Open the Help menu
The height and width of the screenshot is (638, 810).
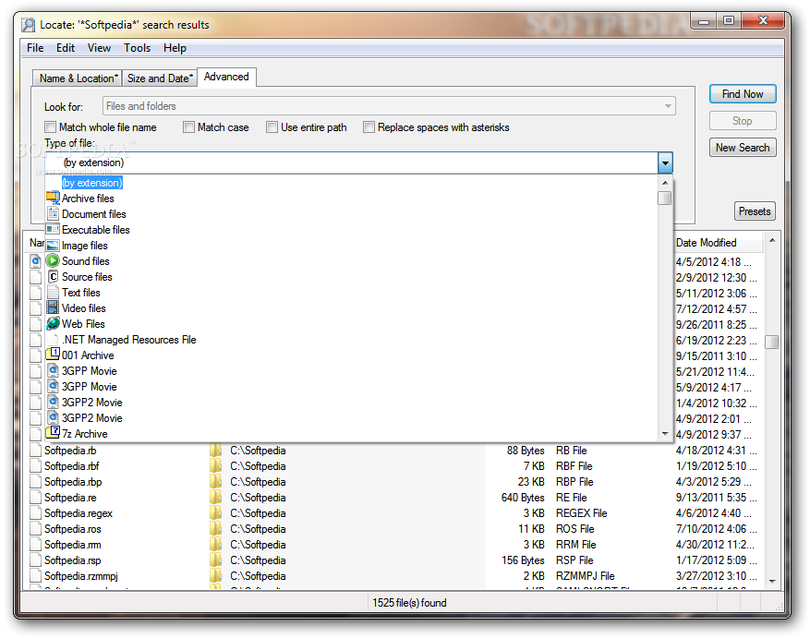[175, 48]
